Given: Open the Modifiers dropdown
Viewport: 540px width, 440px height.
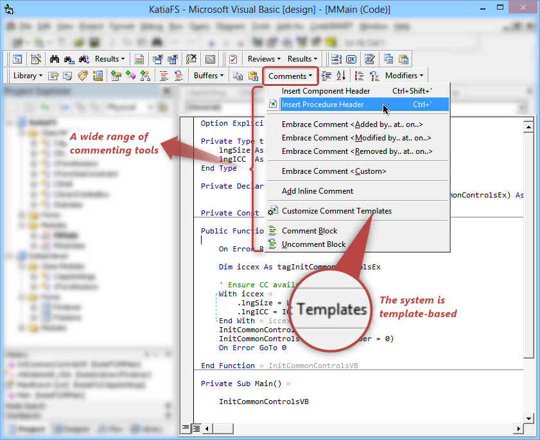Looking at the screenshot, I should coord(405,75).
